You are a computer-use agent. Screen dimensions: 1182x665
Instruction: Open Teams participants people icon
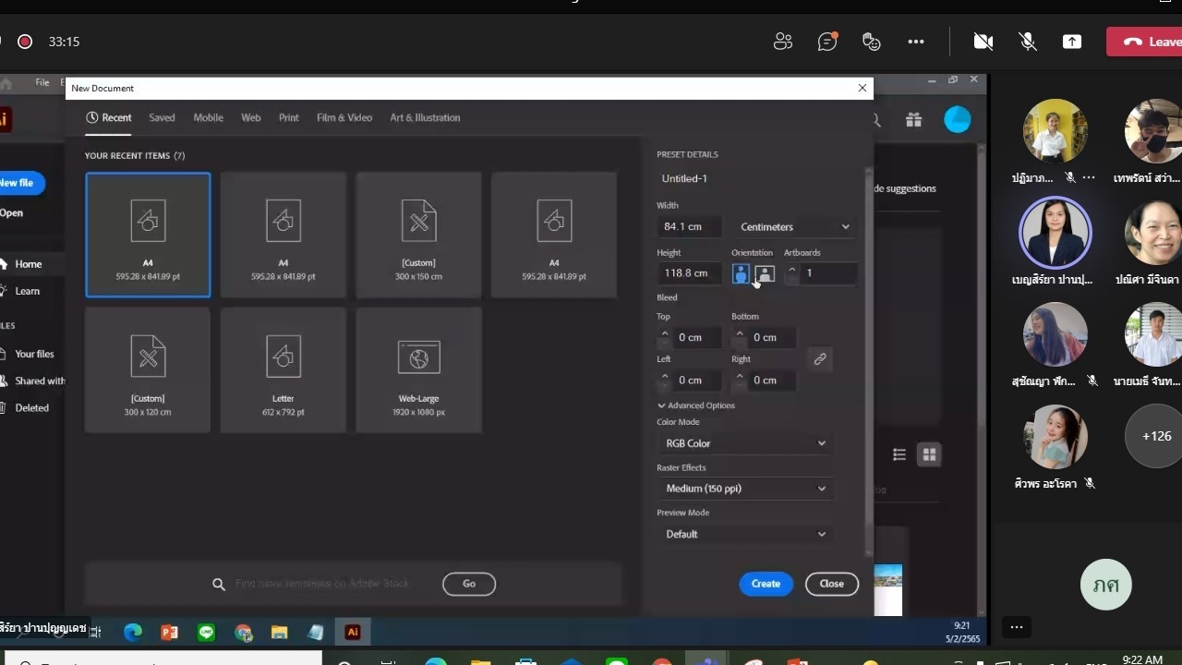pos(783,42)
